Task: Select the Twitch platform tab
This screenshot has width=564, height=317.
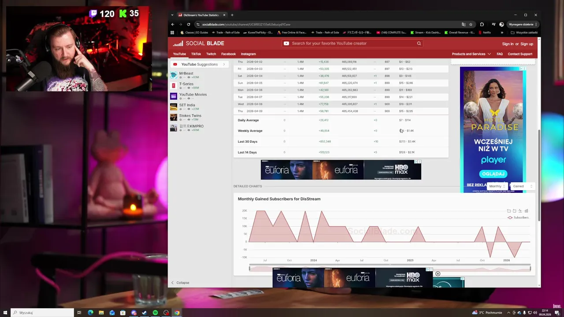Action: click(211, 54)
